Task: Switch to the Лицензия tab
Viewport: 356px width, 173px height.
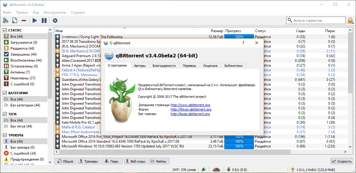Action: [x=210, y=66]
